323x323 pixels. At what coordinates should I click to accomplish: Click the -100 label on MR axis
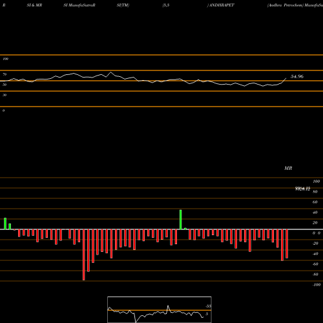(x=317, y=285)
